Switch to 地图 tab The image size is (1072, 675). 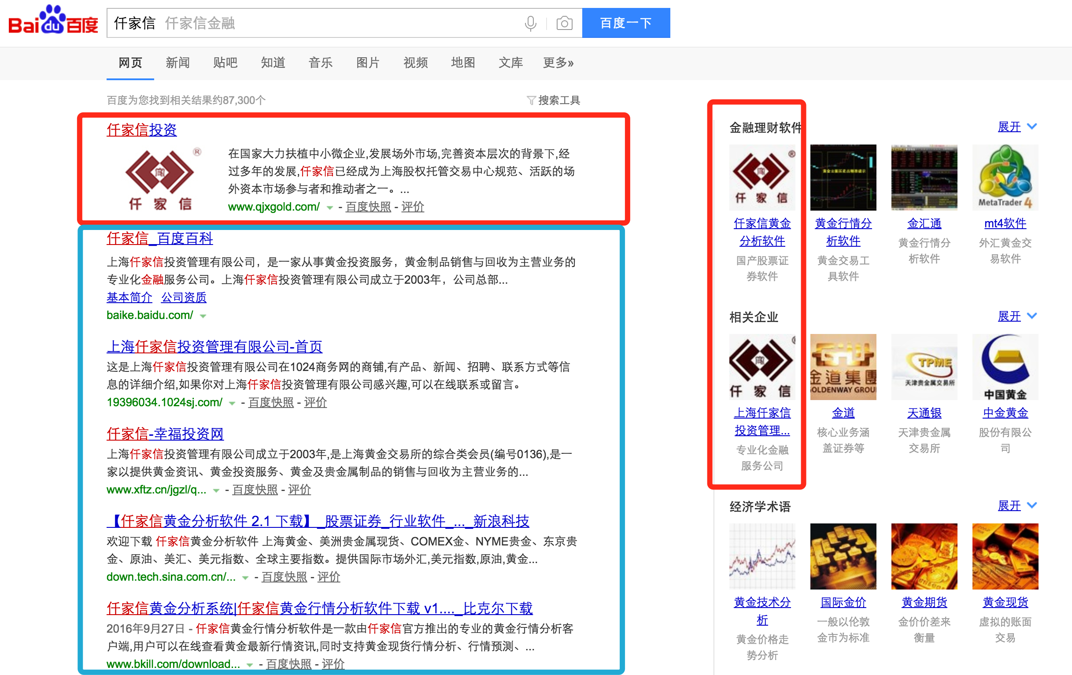tap(463, 63)
